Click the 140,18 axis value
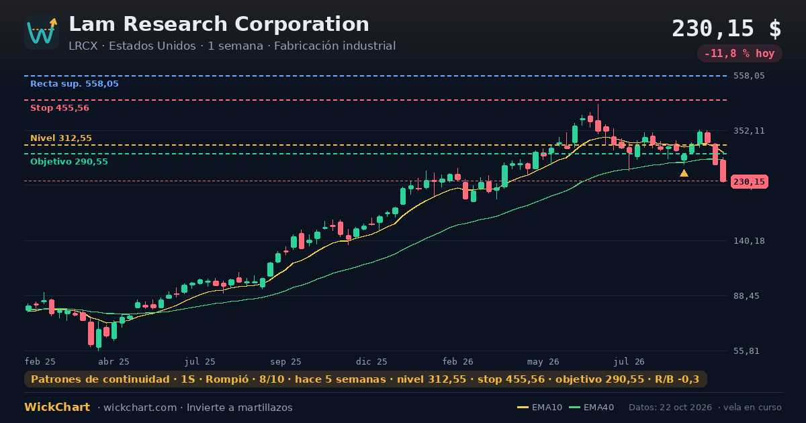The image size is (806, 423). pos(750,241)
